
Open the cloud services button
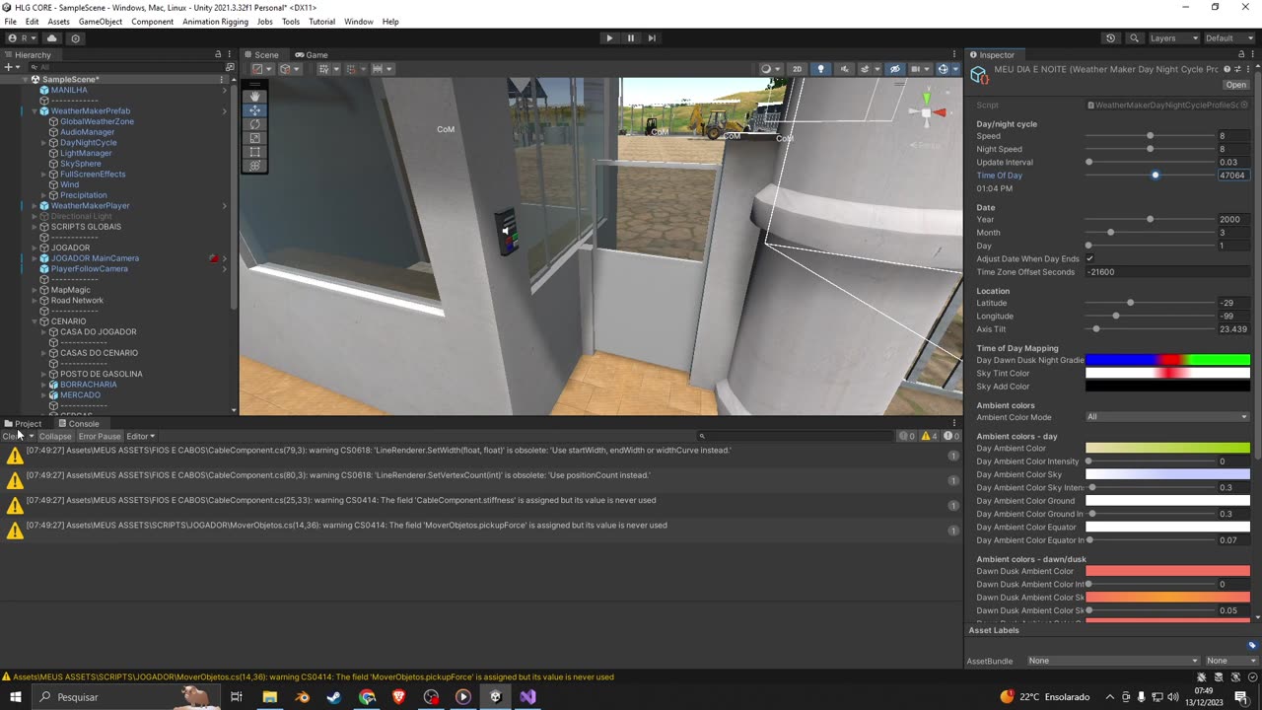click(x=52, y=38)
